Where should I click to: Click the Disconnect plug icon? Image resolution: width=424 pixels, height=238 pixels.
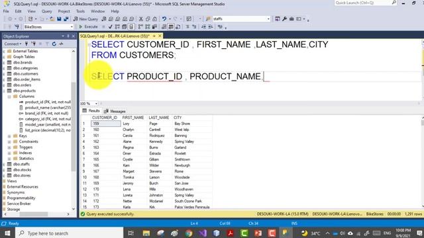tap(34, 44)
